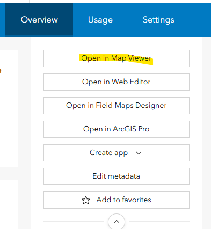This screenshot has width=211, height=229.
Task: Go to the Settings tab
Action: click(158, 20)
